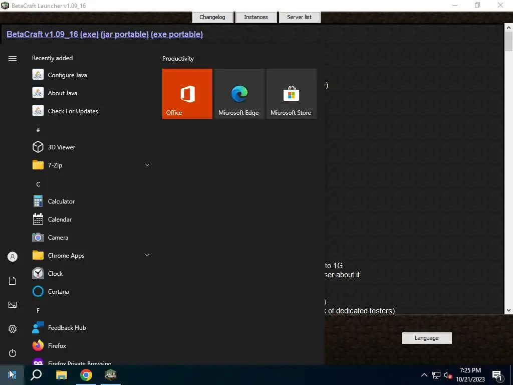
Task: Open Pictures from Start sidebar
Action: (13, 305)
